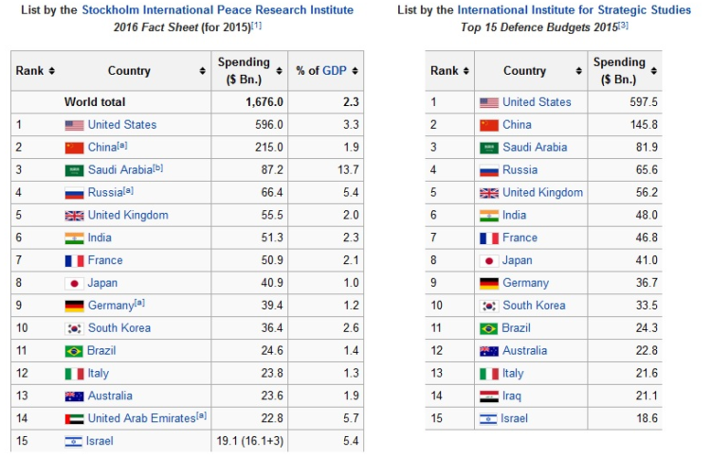Click India flag in SIPRI table

point(74,238)
